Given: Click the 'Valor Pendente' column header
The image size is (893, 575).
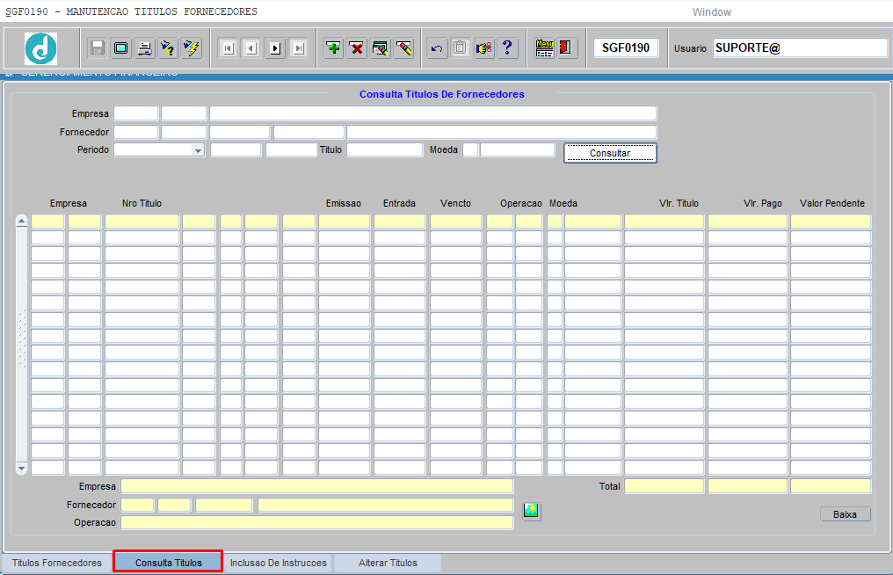Looking at the screenshot, I should [x=832, y=203].
